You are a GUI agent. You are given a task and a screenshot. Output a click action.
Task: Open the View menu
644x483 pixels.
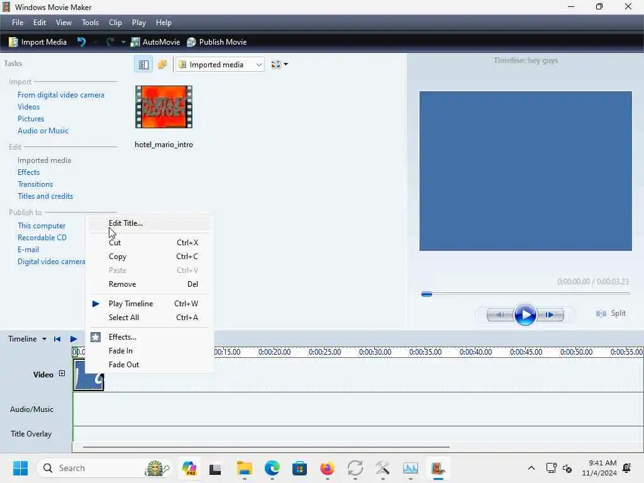pos(64,23)
